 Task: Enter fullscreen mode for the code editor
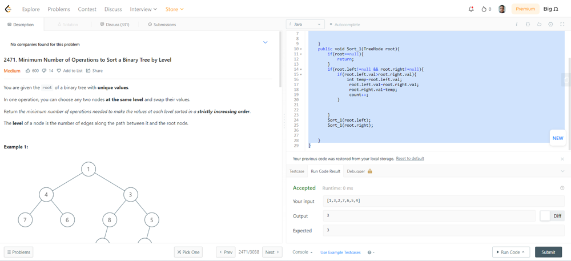[562, 25]
